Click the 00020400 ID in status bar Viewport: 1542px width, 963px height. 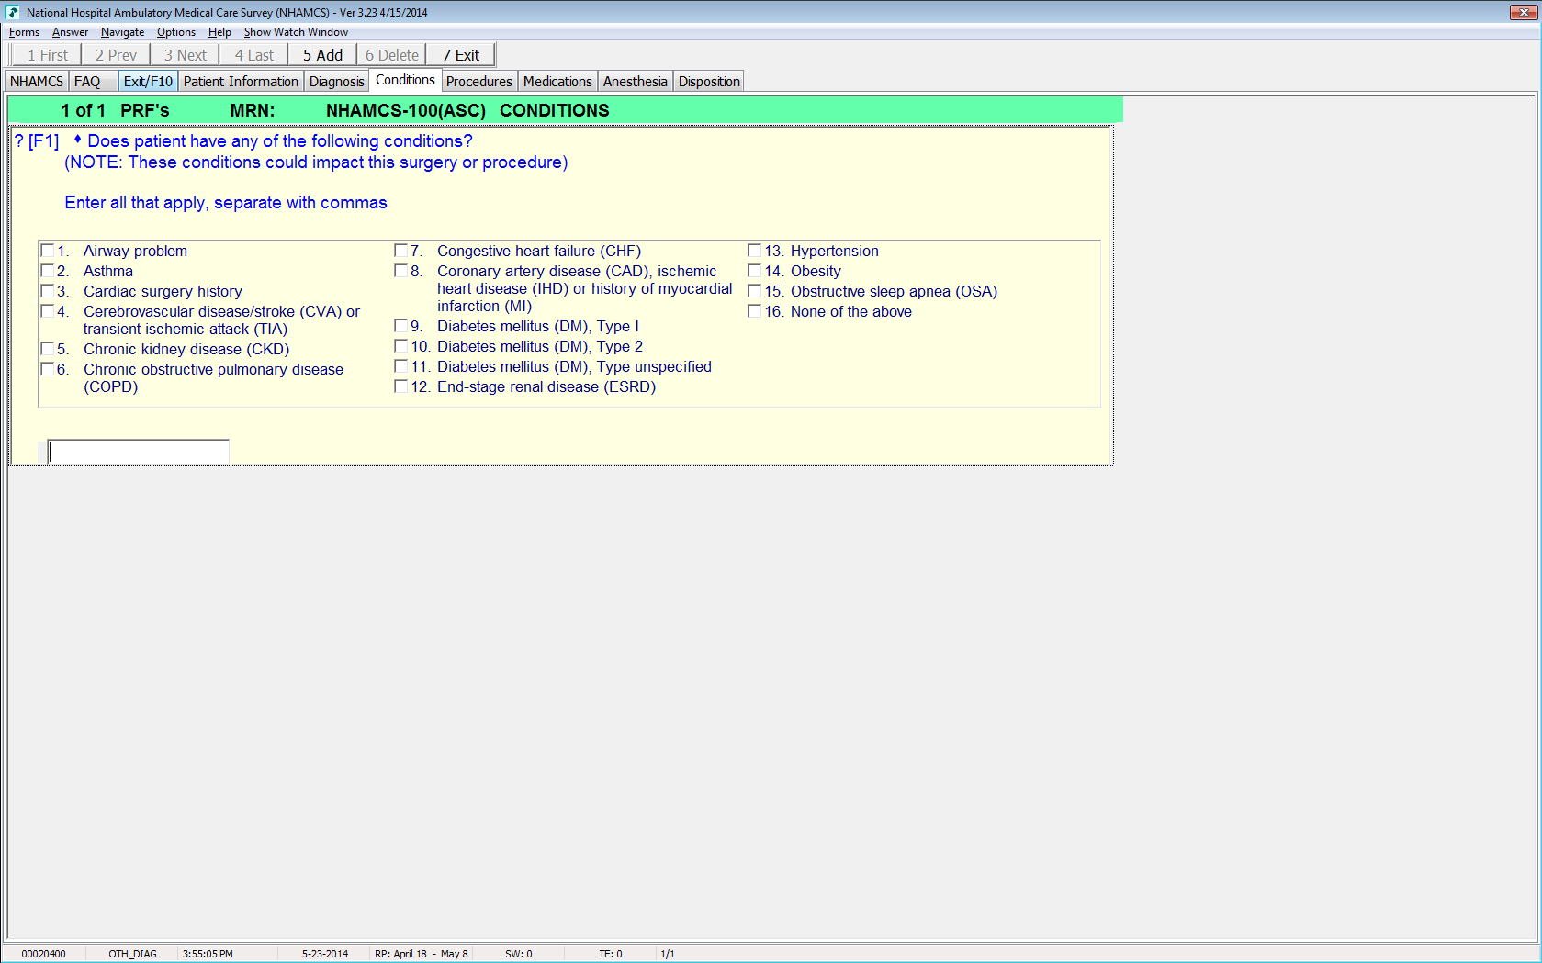click(x=43, y=954)
